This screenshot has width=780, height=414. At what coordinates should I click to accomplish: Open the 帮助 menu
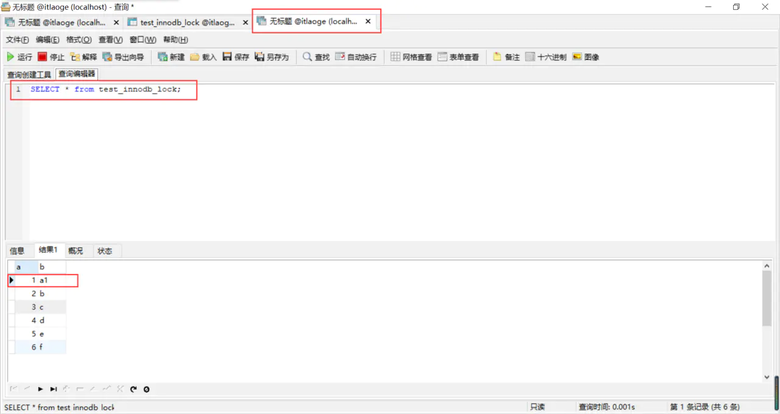click(x=175, y=40)
